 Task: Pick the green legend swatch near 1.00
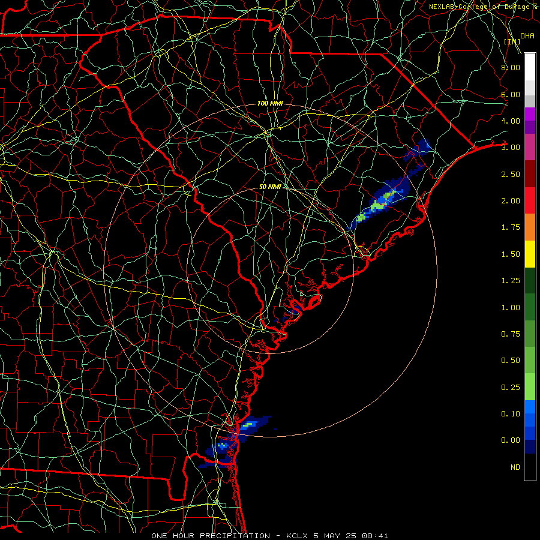[x=530, y=307]
